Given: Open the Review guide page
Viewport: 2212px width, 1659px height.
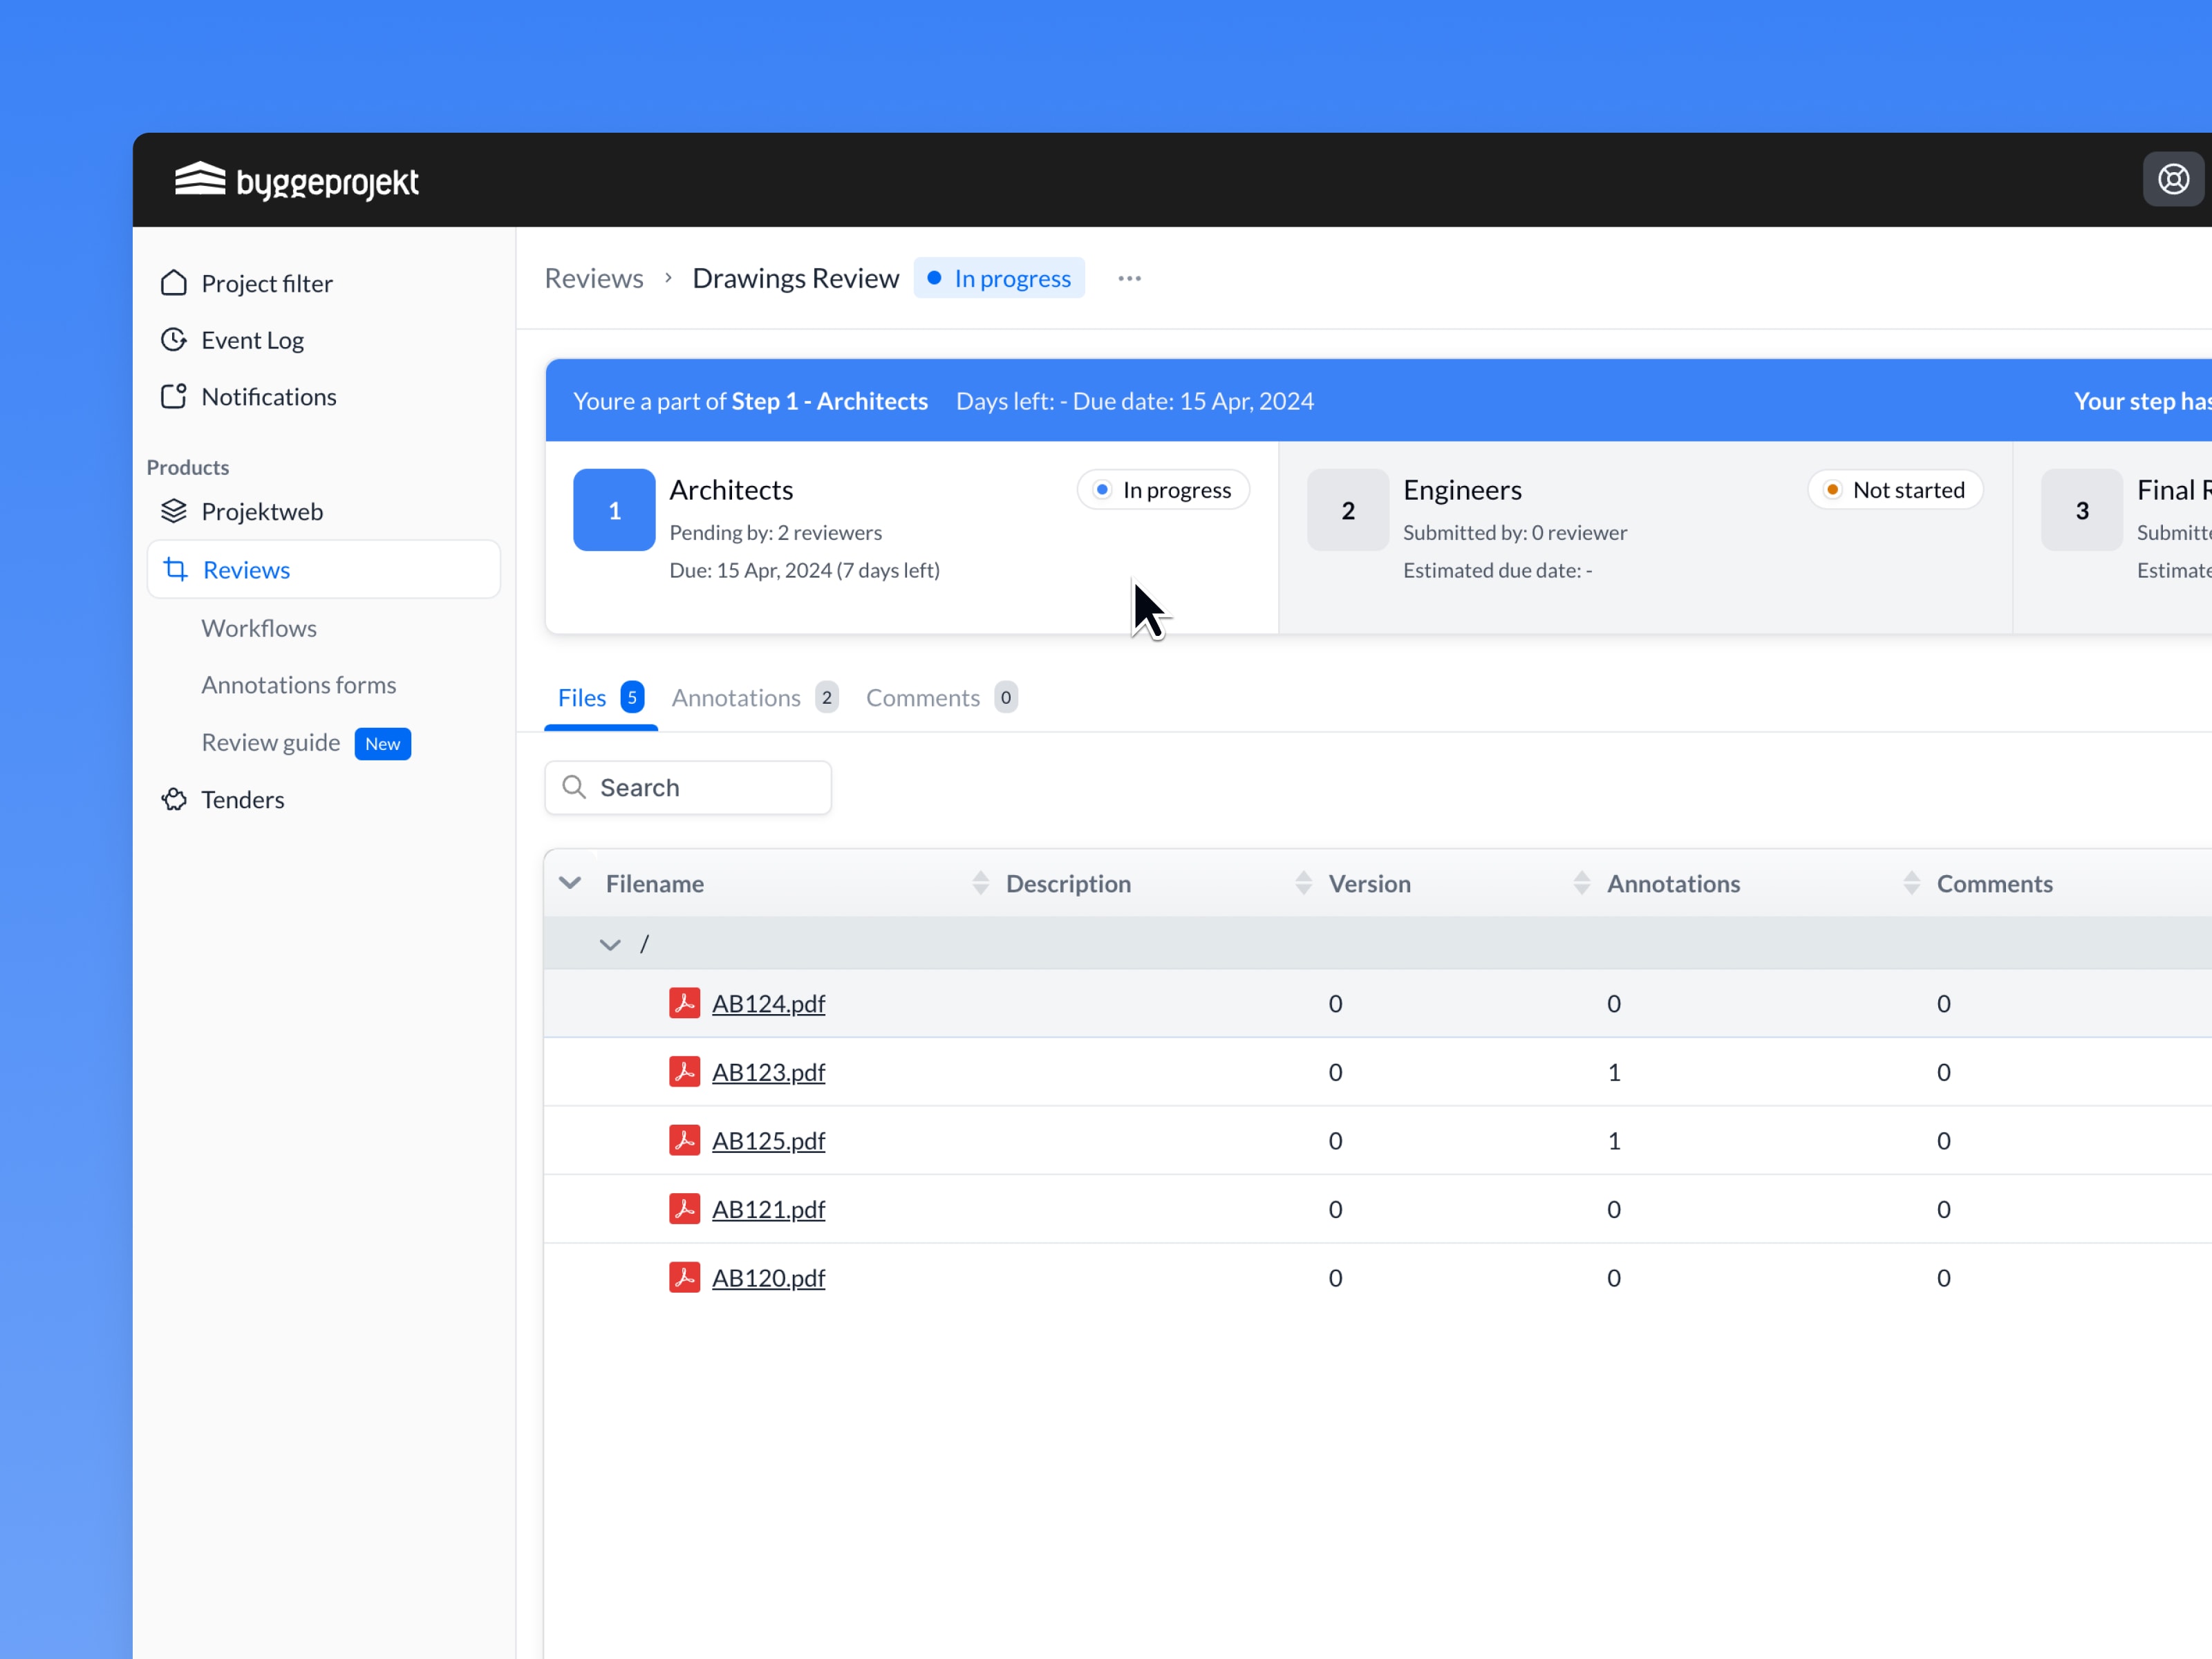Looking at the screenshot, I should [x=271, y=742].
